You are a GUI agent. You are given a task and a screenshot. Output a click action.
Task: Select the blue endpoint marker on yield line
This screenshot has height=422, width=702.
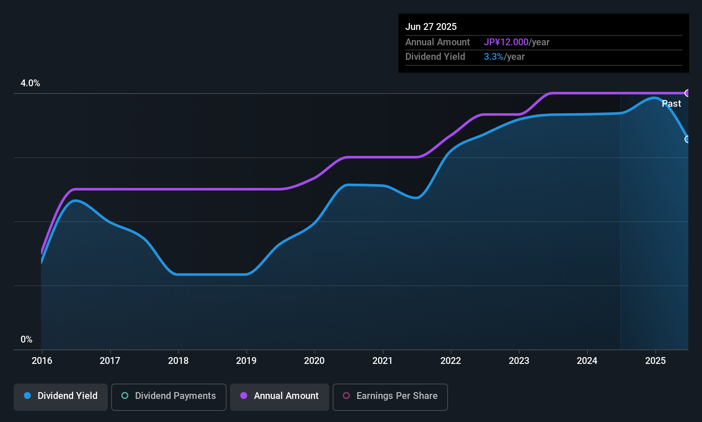pos(687,139)
